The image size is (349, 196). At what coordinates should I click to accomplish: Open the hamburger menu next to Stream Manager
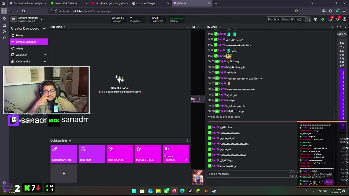tap(13, 19)
